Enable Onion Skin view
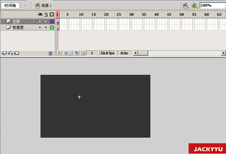 66,53
